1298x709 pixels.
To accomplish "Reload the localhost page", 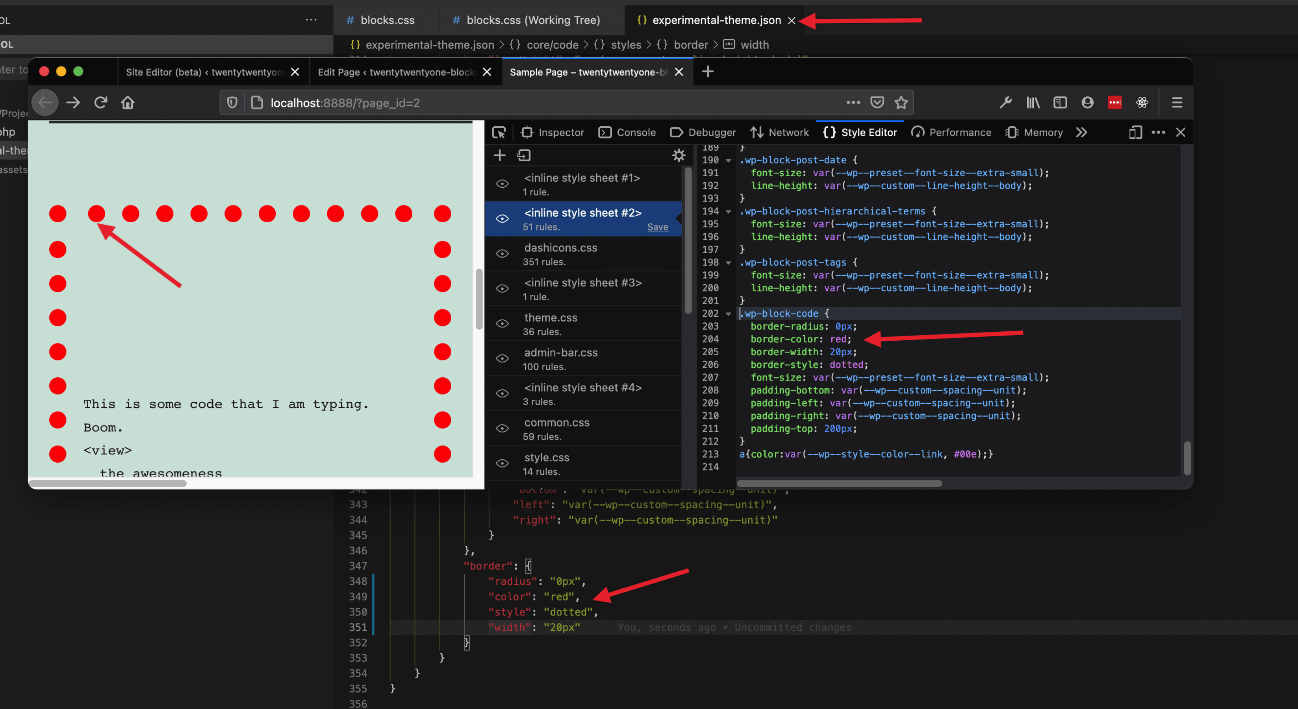I will [101, 103].
